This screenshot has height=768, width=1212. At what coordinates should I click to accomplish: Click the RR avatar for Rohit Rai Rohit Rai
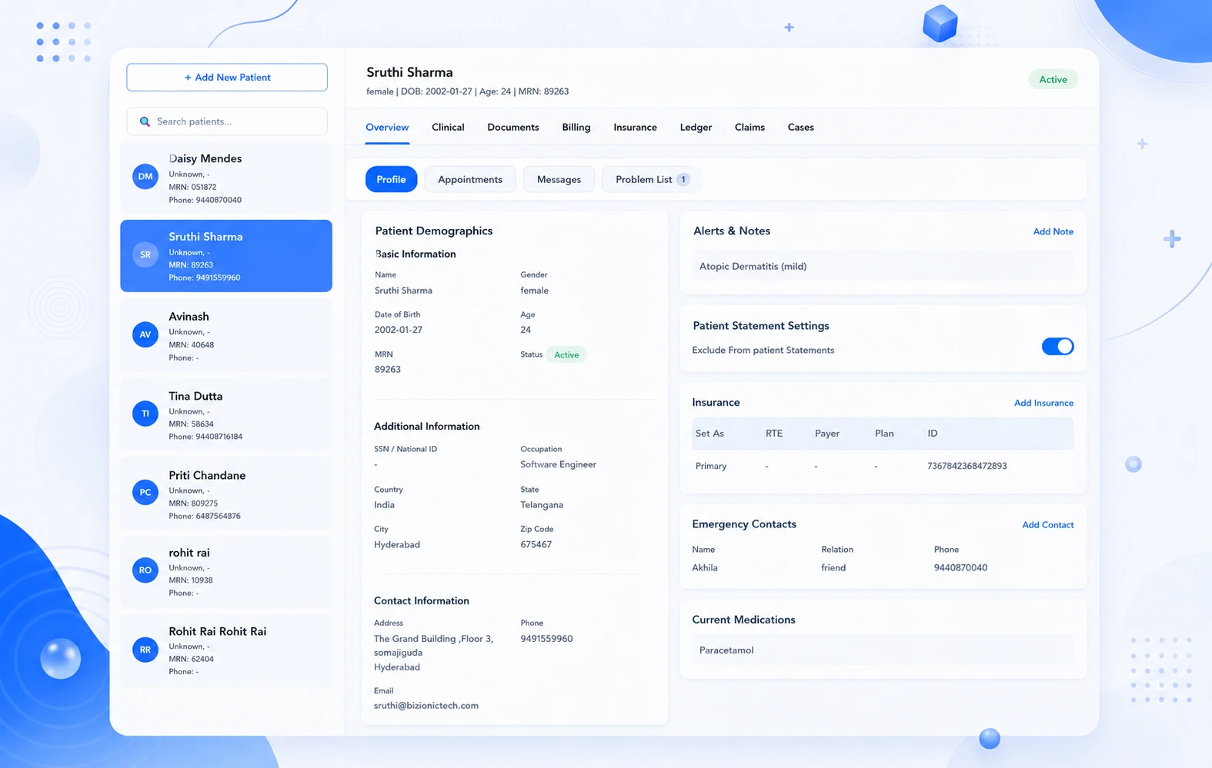(145, 650)
